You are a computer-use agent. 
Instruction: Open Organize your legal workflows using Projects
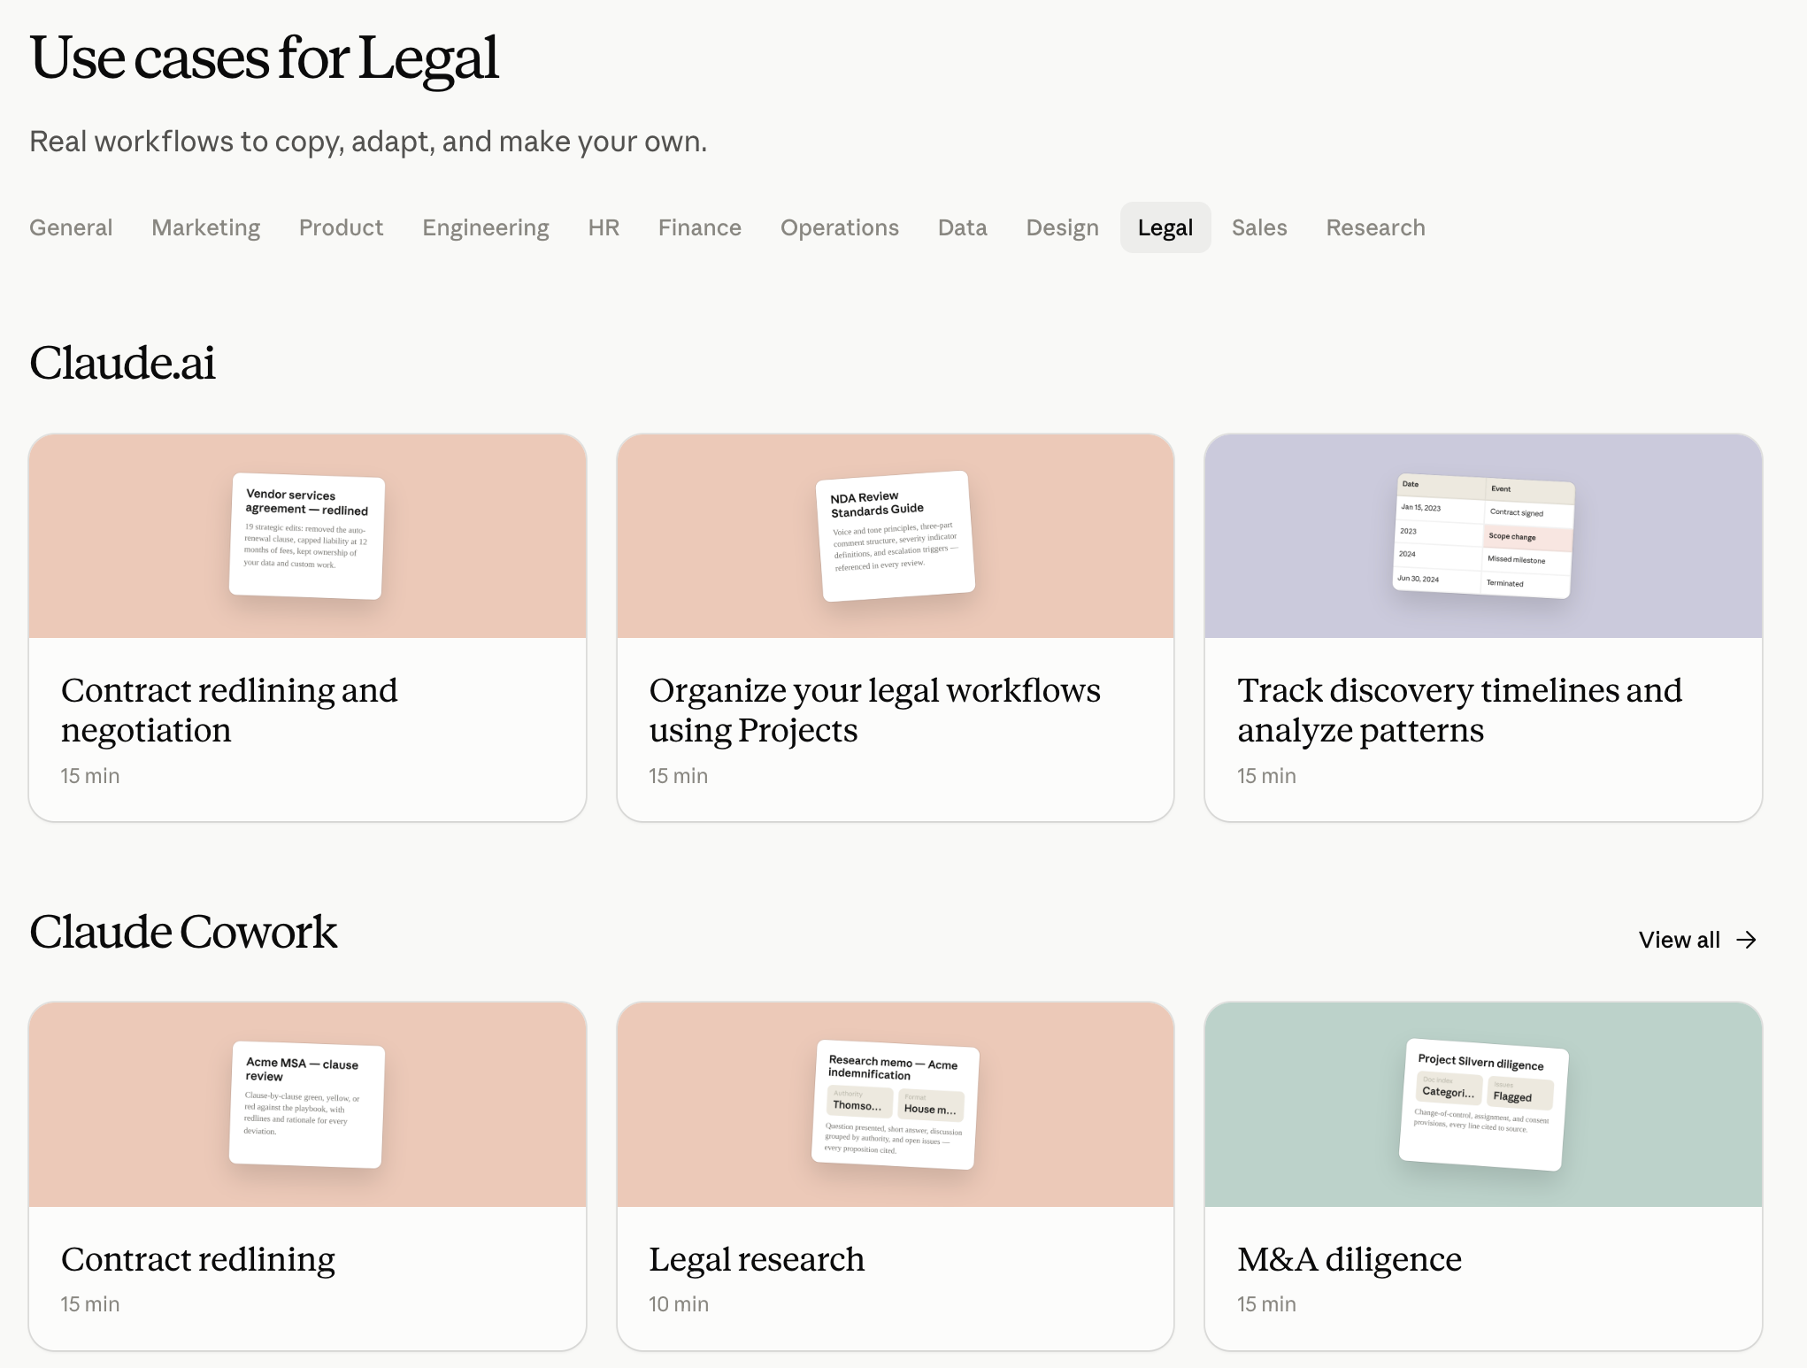pos(874,710)
